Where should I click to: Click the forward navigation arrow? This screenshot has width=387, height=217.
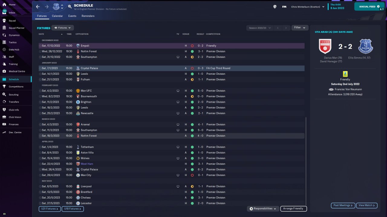(x=47, y=7)
